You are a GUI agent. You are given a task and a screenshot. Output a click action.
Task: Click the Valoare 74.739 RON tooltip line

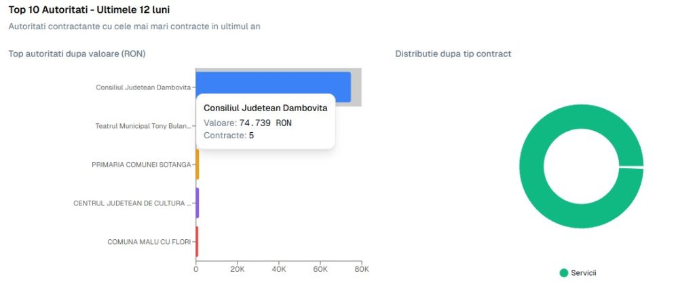tap(248, 123)
